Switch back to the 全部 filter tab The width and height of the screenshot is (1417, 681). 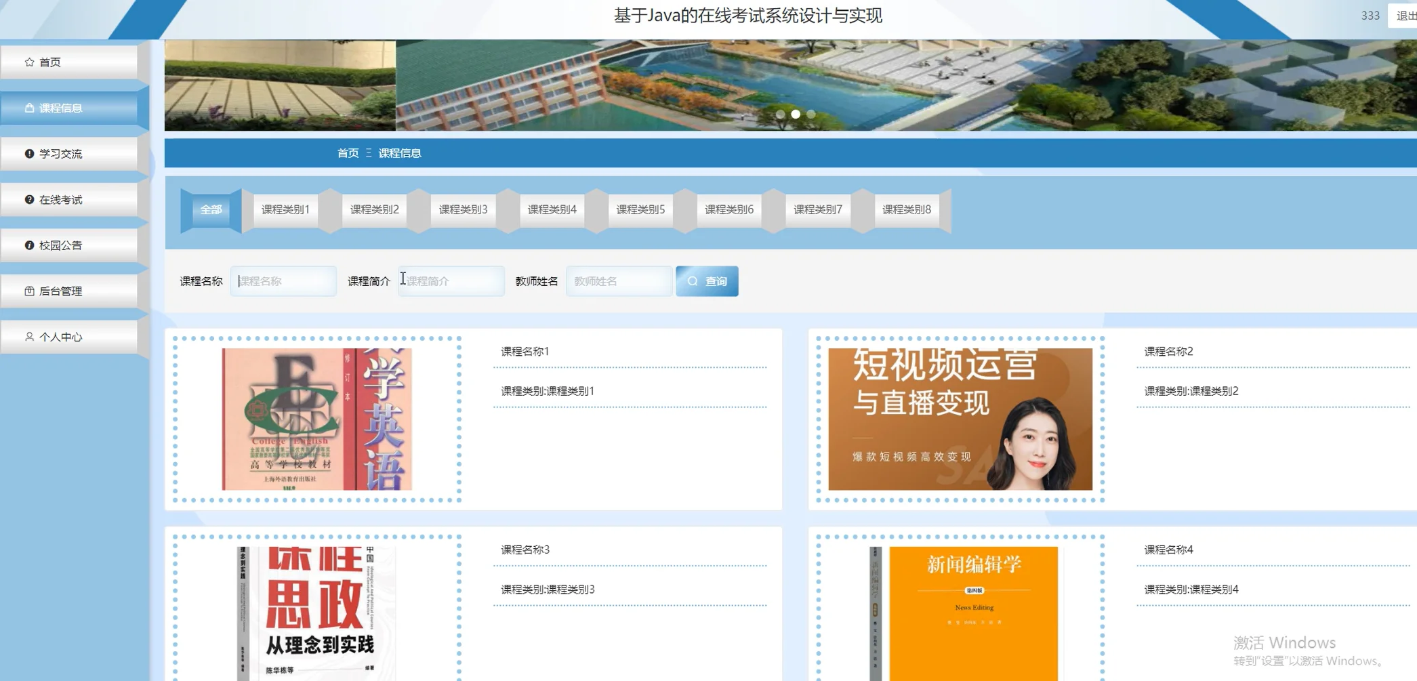pyautogui.click(x=210, y=209)
